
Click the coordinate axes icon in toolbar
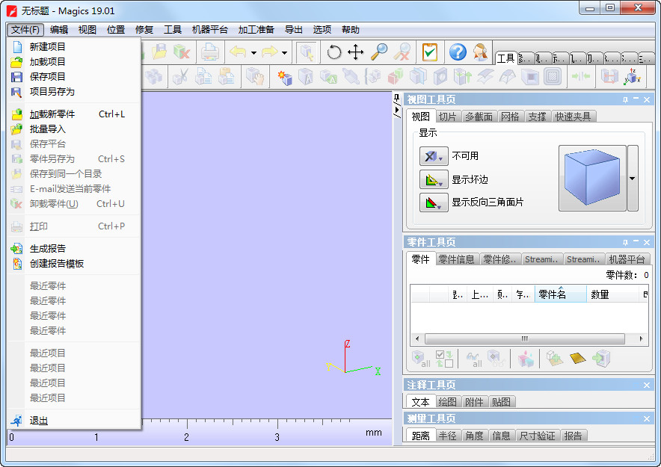pos(633,76)
